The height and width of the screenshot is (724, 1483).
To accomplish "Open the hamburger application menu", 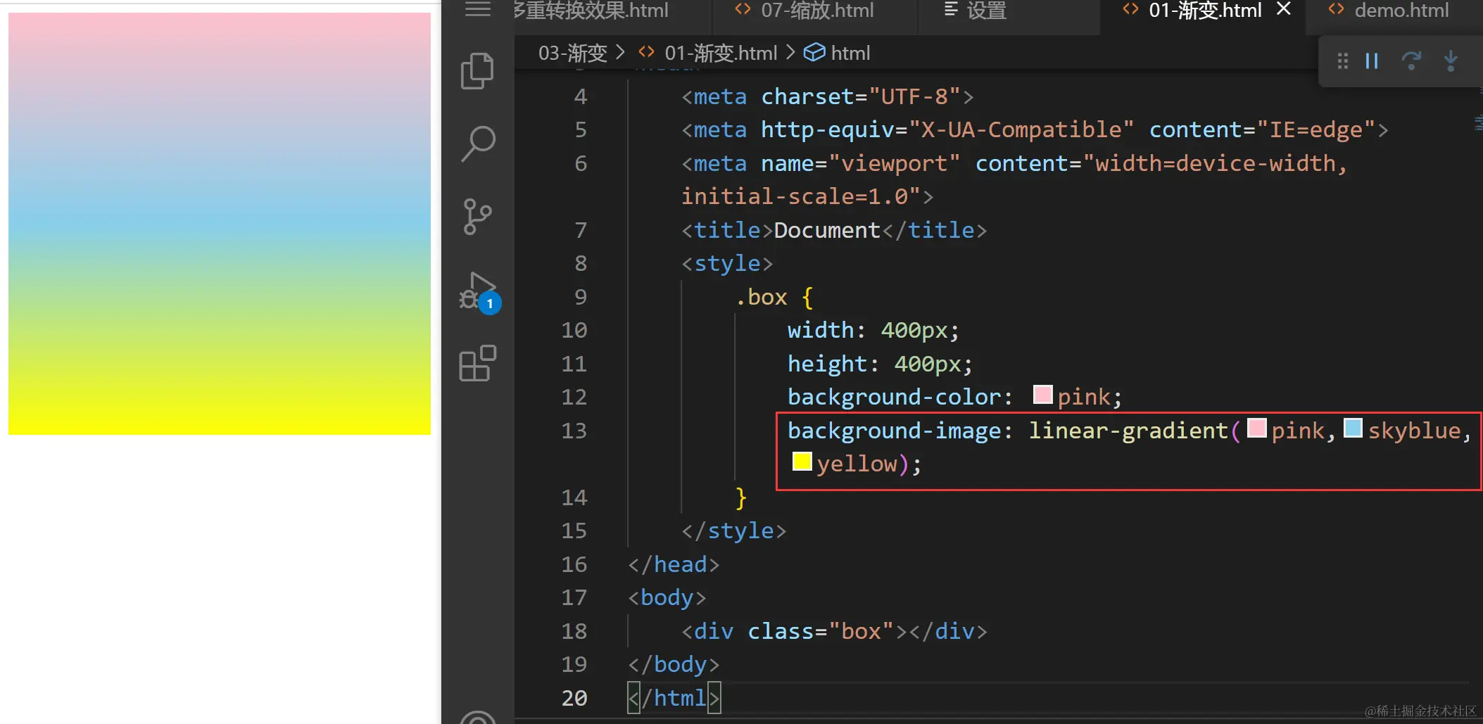I will click(x=478, y=9).
